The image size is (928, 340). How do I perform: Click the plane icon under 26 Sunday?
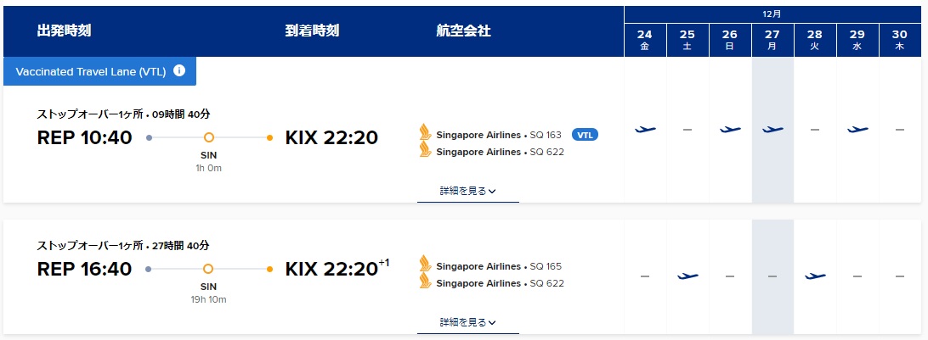[x=730, y=130]
